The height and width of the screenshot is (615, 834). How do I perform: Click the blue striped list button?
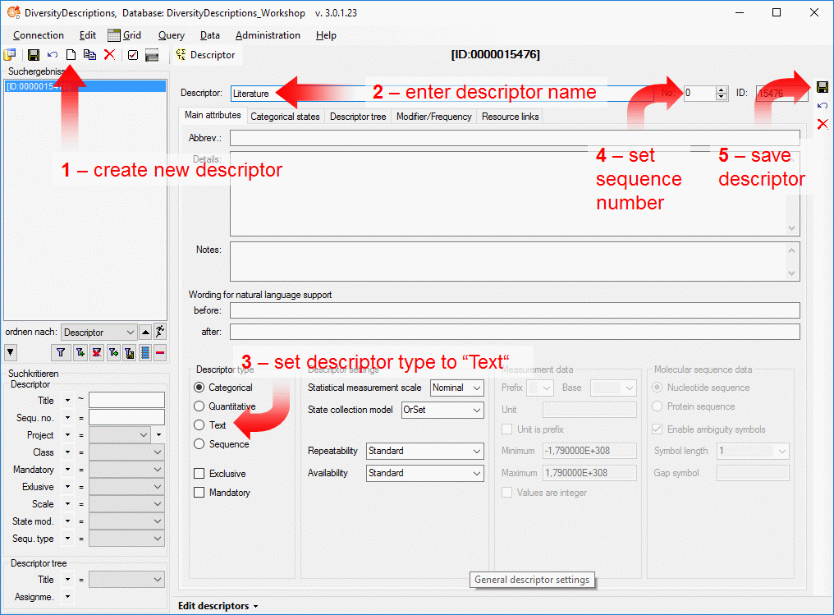click(145, 352)
